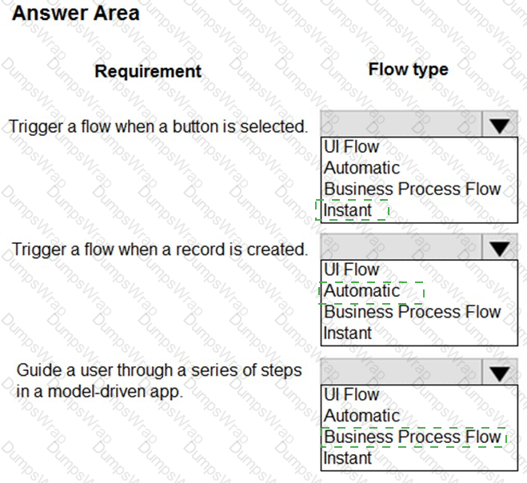Click the Flow type column header
The image size is (527, 483).
pos(408,70)
